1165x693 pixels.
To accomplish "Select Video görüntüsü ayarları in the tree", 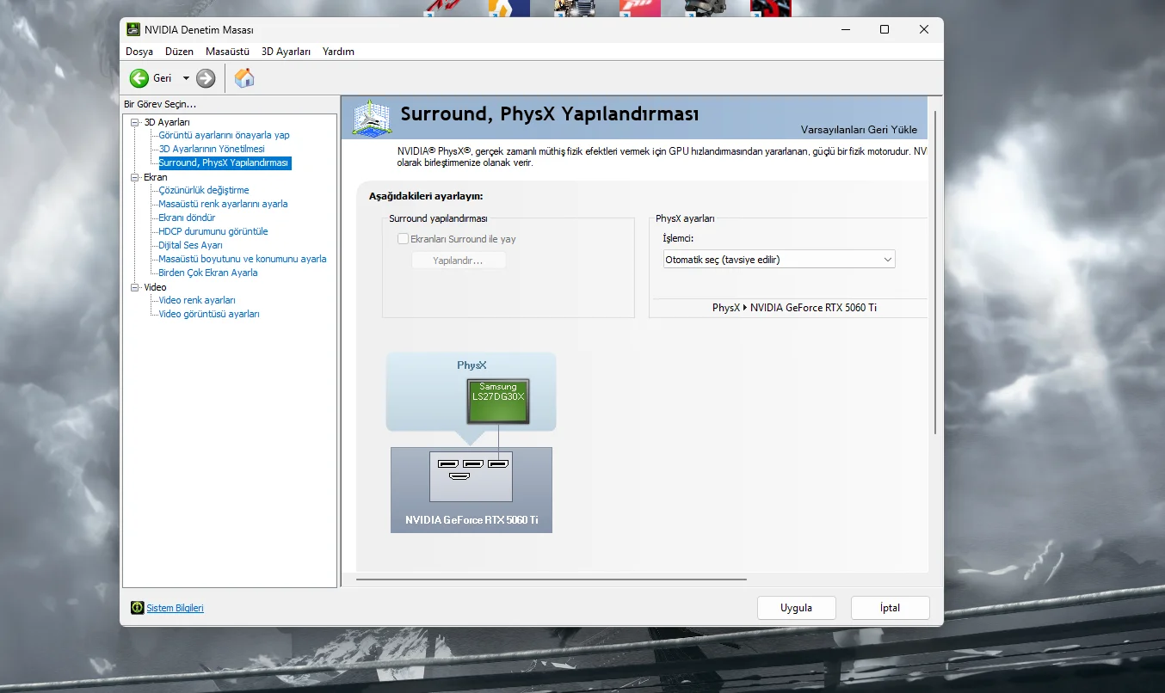I will click(x=209, y=314).
